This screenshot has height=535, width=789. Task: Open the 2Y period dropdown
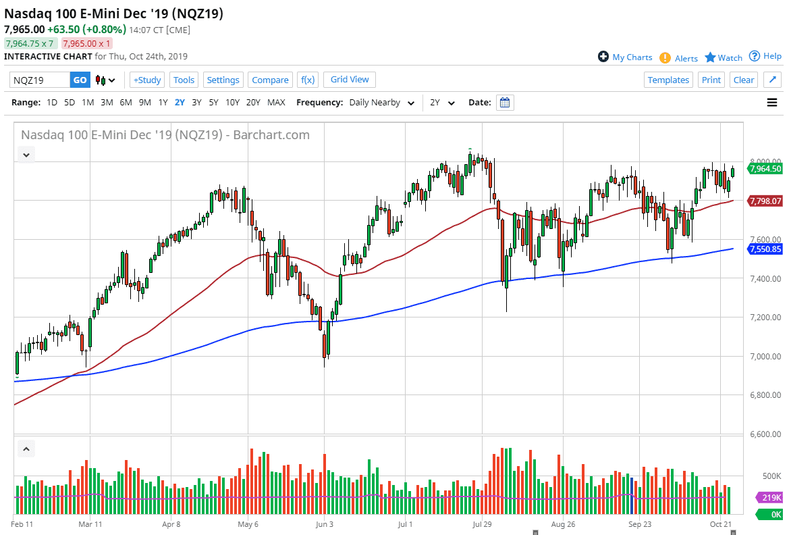pyautogui.click(x=442, y=103)
